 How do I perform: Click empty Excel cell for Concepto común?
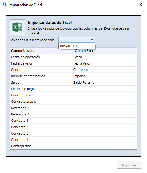click(105, 95)
